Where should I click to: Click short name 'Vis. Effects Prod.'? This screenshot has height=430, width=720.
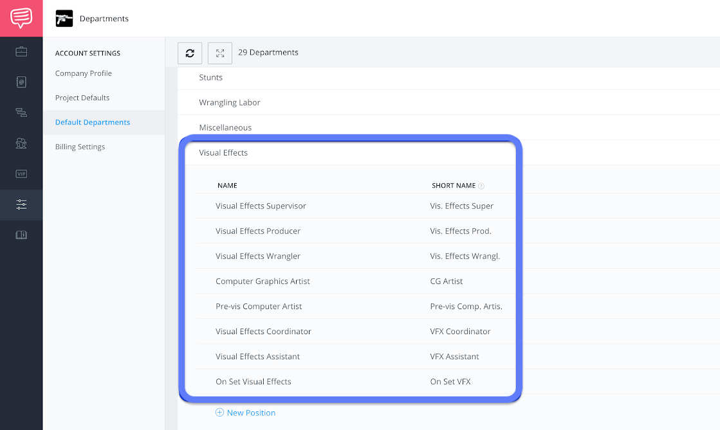coord(461,231)
